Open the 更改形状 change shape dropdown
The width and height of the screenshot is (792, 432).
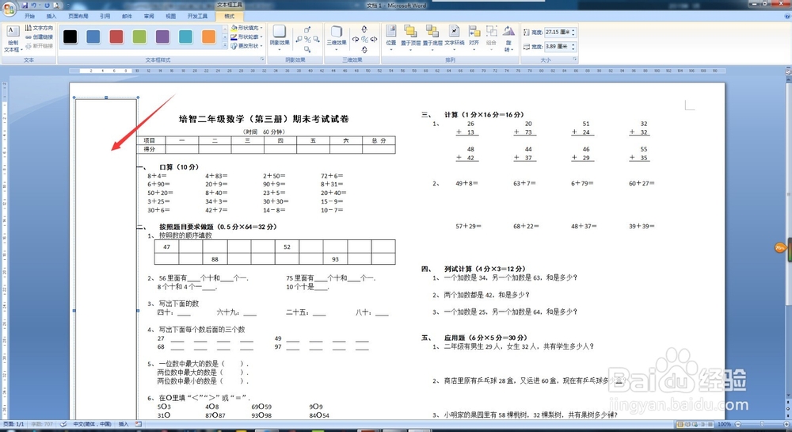tap(247, 46)
